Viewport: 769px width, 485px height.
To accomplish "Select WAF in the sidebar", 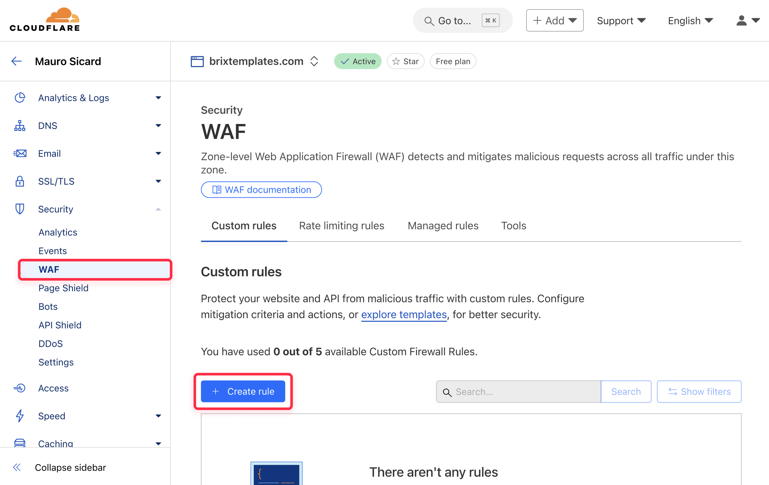I will coord(95,269).
